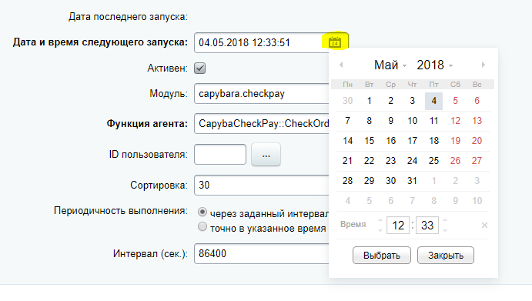Decrease minutes with down arrow
The height and width of the screenshot is (301, 532).
(x=445, y=230)
